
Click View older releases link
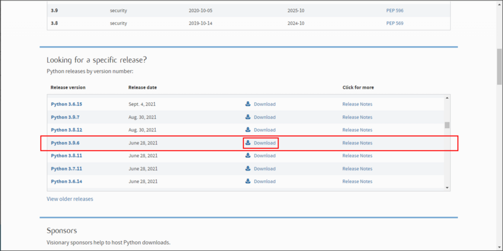pyautogui.click(x=70, y=199)
